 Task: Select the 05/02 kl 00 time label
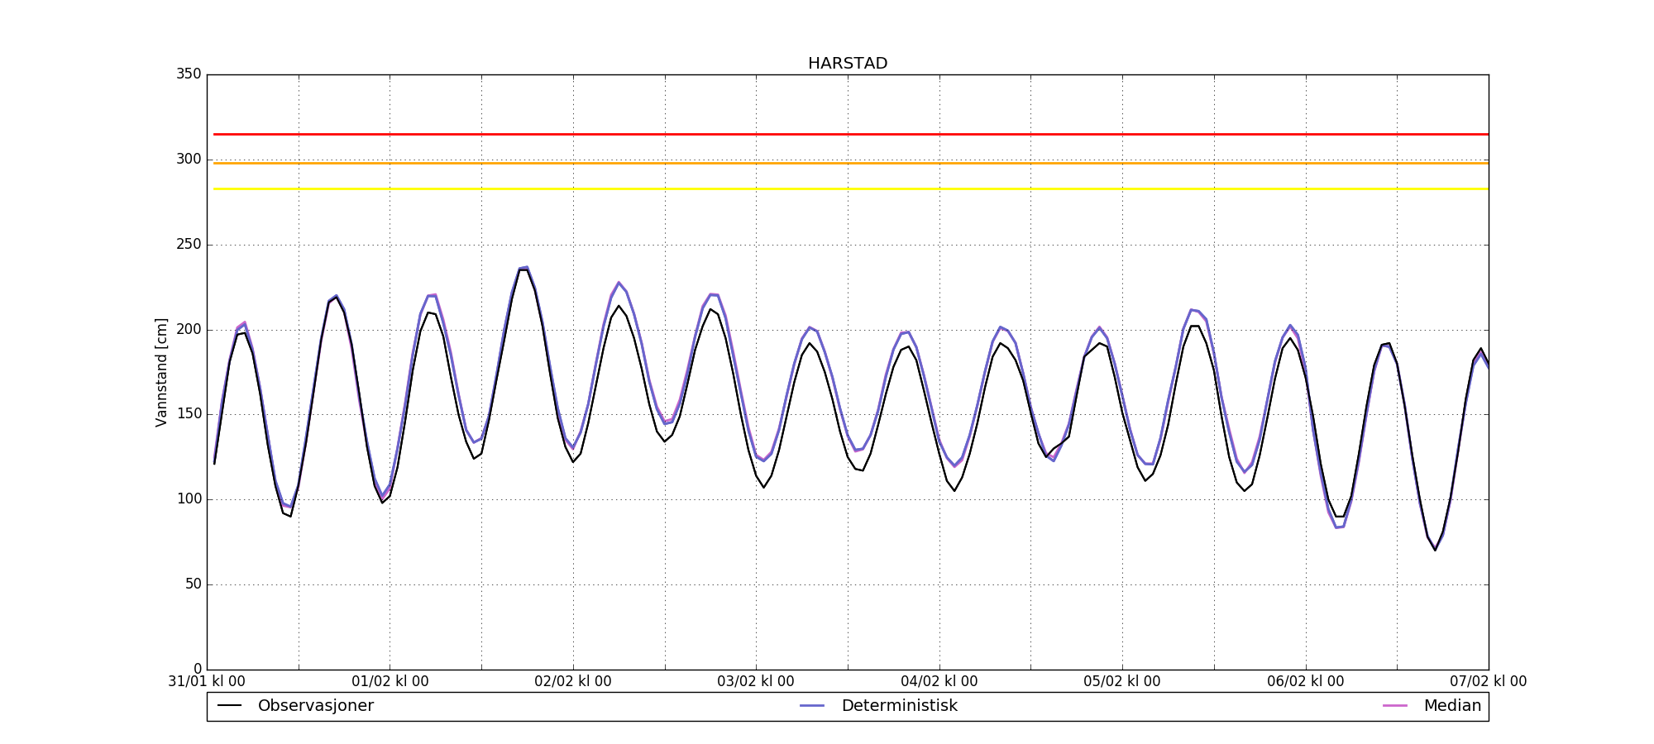point(1122,682)
